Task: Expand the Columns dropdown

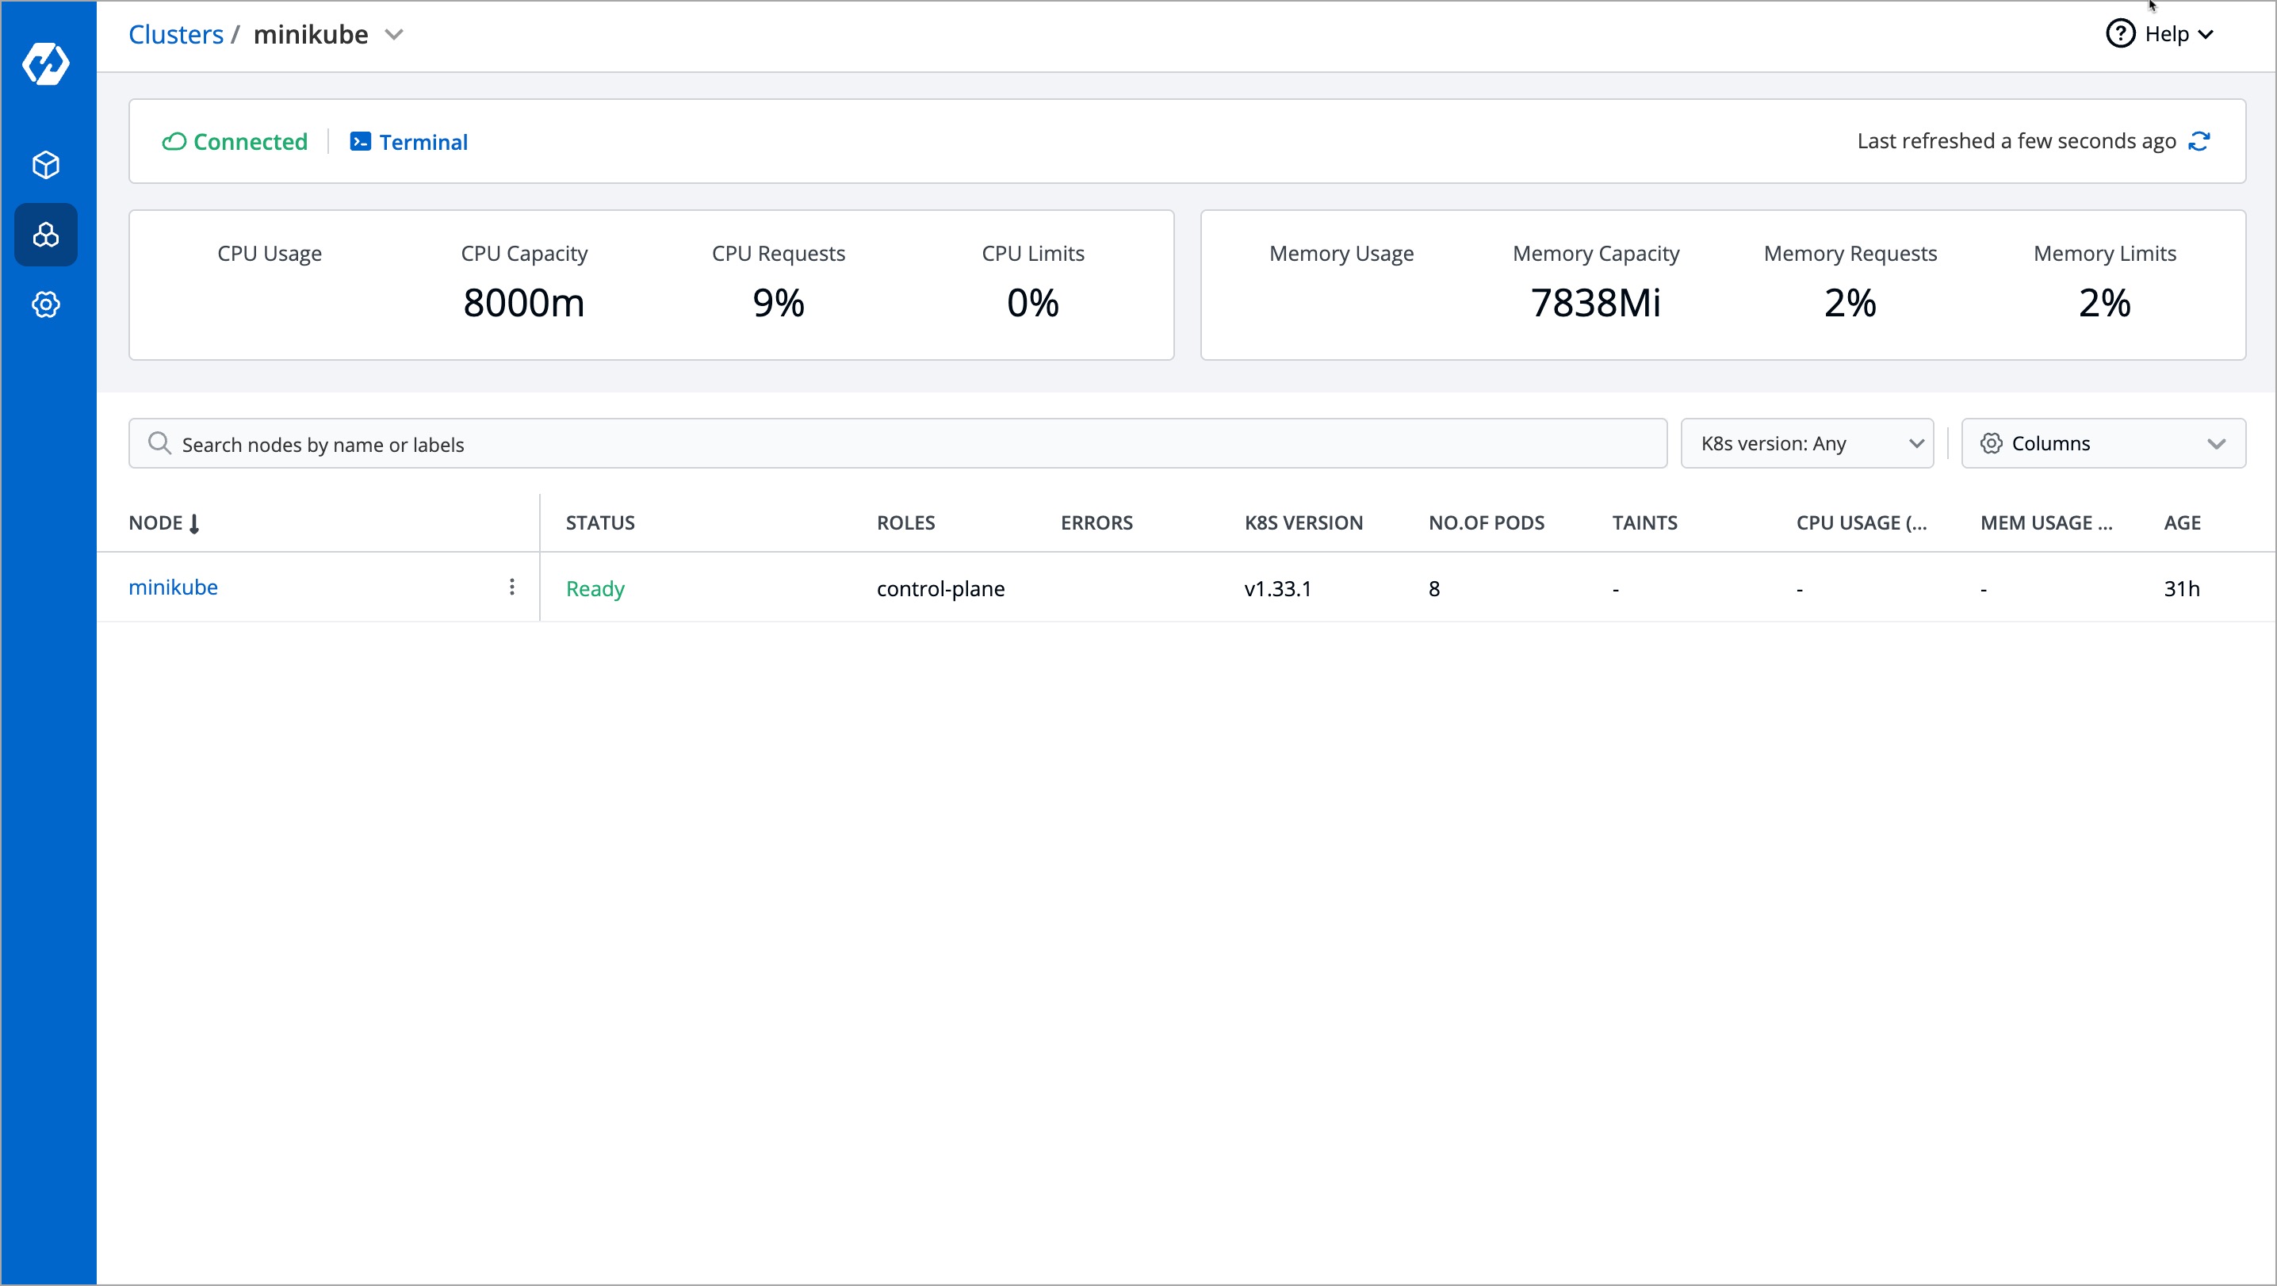Action: coord(2102,444)
